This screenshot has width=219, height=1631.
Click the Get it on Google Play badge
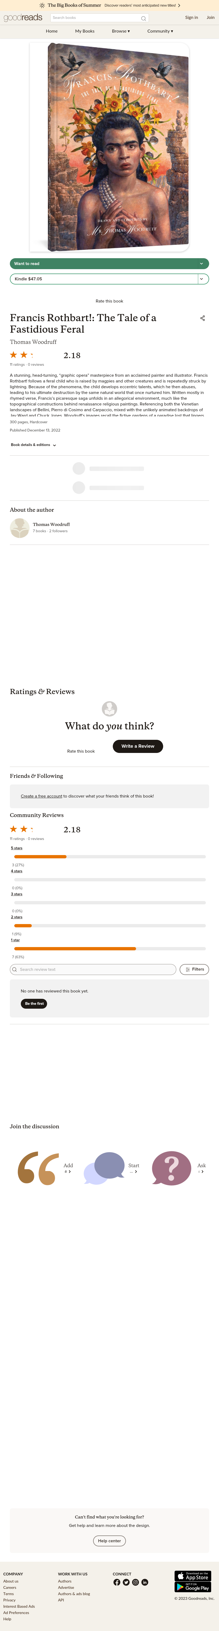(193, 1587)
